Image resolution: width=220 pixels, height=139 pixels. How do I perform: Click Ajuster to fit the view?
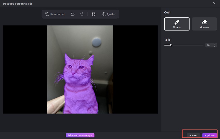pos(109,14)
